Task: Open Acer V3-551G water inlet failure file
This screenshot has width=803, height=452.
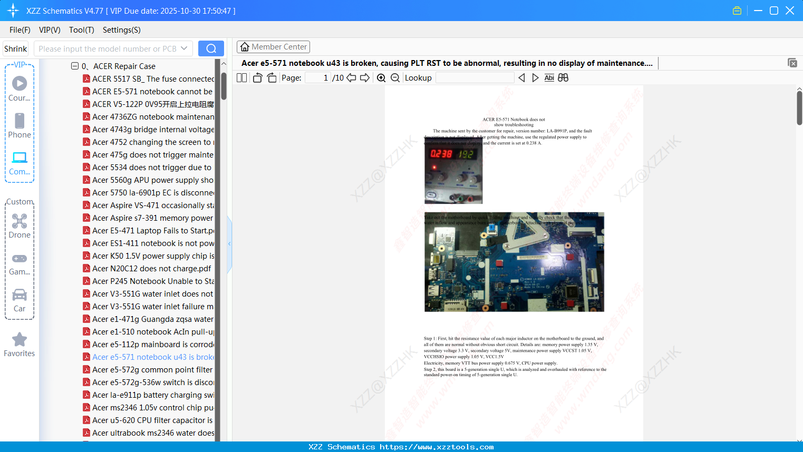Action: [148, 306]
